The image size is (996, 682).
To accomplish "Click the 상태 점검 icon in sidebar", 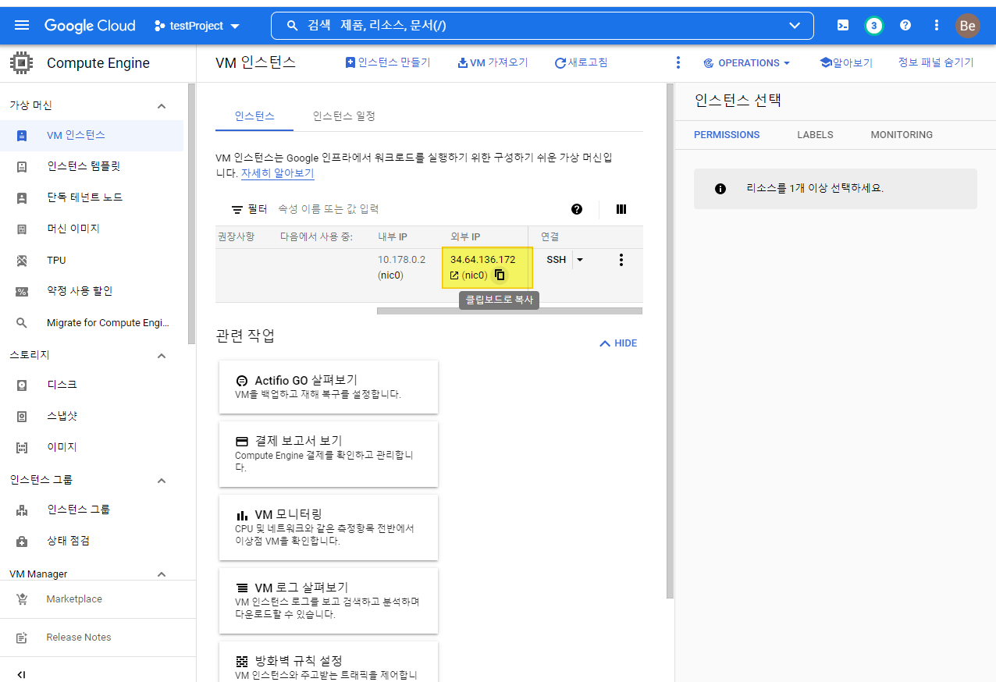I will click(22, 541).
